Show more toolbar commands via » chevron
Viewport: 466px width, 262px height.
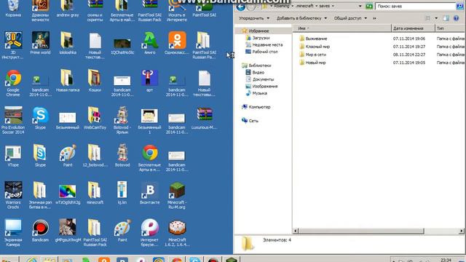(374, 18)
